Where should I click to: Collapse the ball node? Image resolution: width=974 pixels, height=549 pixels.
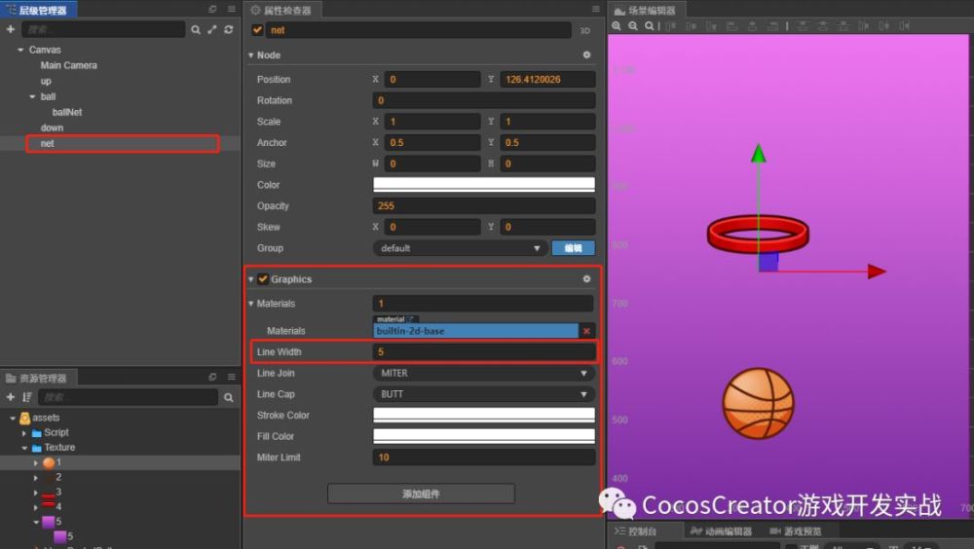coord(32,97)
